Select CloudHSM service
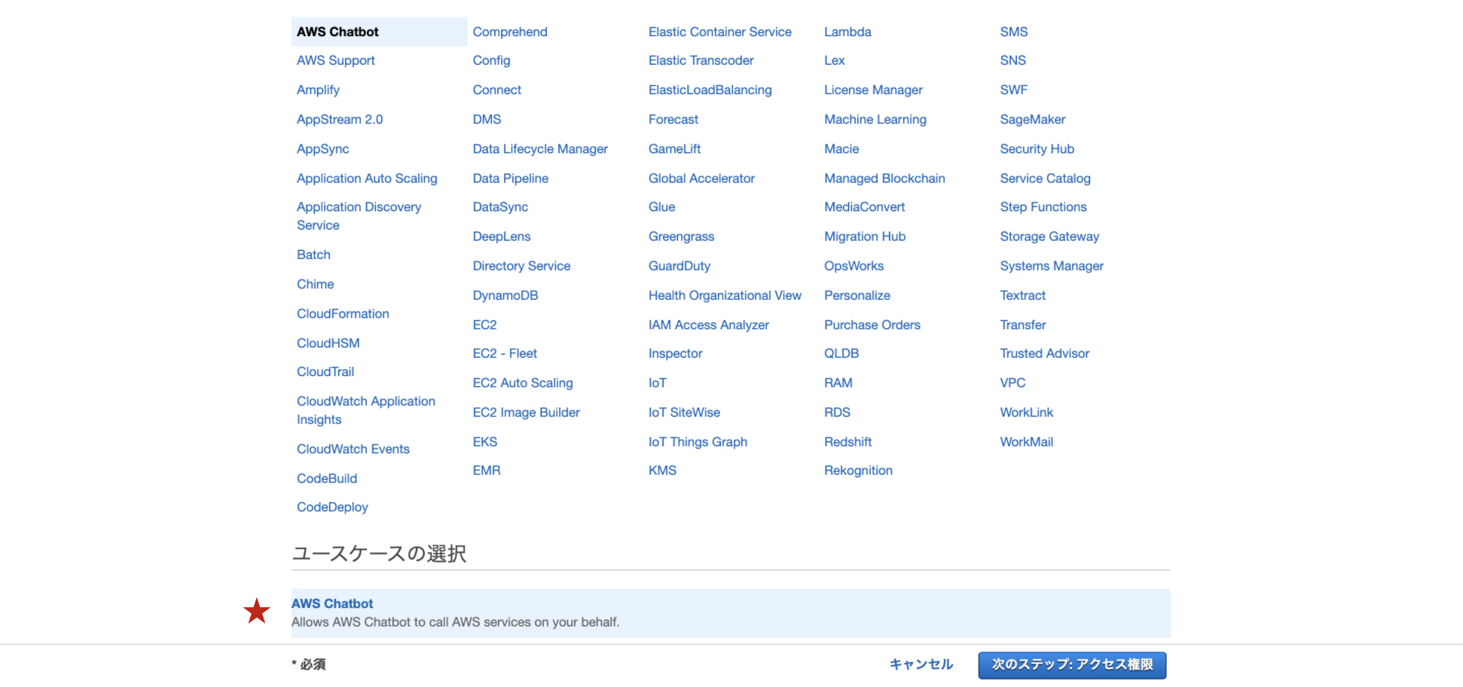Image resolution: width=1463 pixels, height=687 pixels. click(x=328, y=343)
